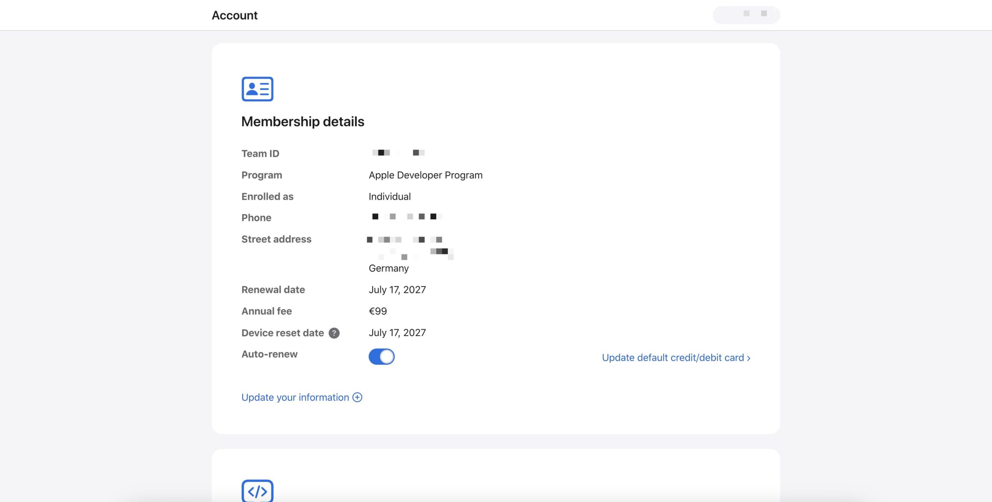The width and height of the screenshot is (992, 502).
Task: Click the membership ID card icon
Action: click(x=257, y=89)
